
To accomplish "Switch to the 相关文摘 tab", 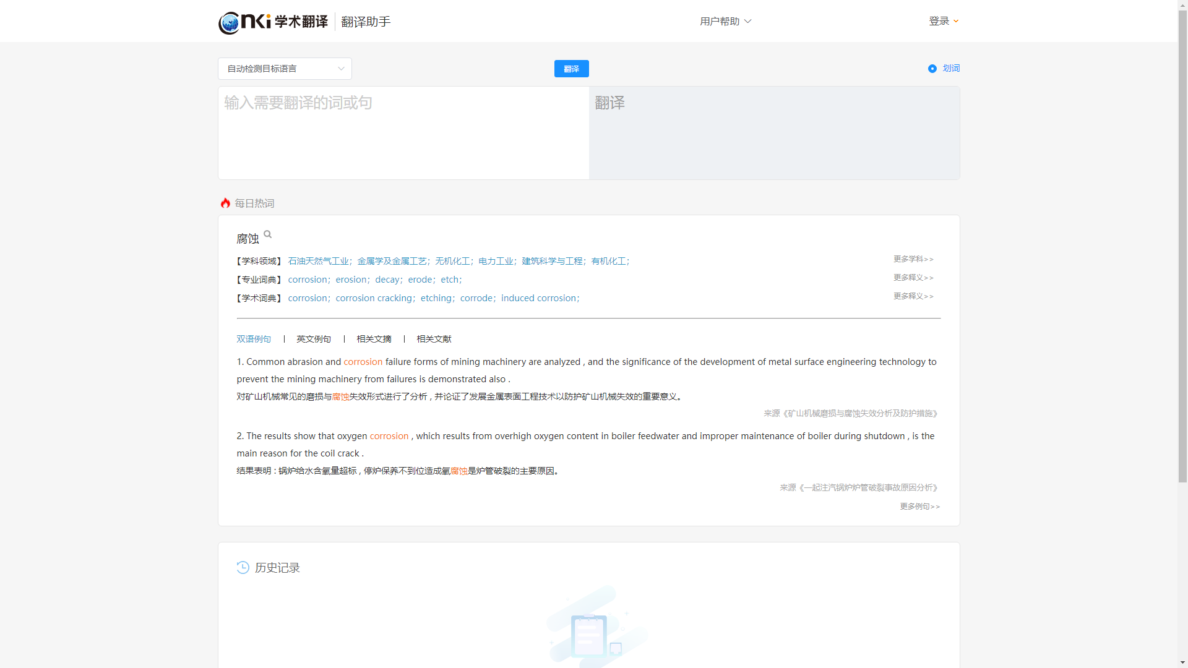I will tap(373, 339).
